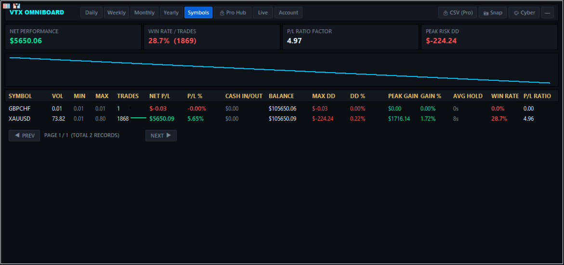
Task: Open the Live tab
Action: point(263,13)
